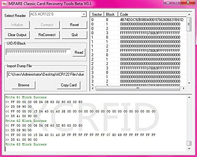Image resolution: width=197 pixels, height=157 pixels.
Task: Click the Copy Card button
Action: pos(69,85)
